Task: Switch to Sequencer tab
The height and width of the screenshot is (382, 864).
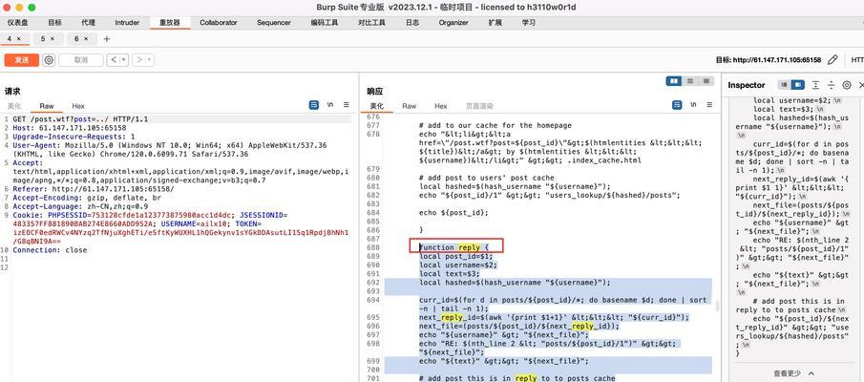Action: 274,23
